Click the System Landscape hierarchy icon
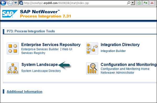 click(x=13, y=68)
